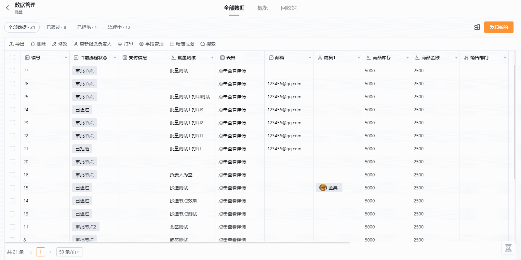Open 点击查看详情 link in row 15
Screen dimensions: 521x260
coord(232,188)
